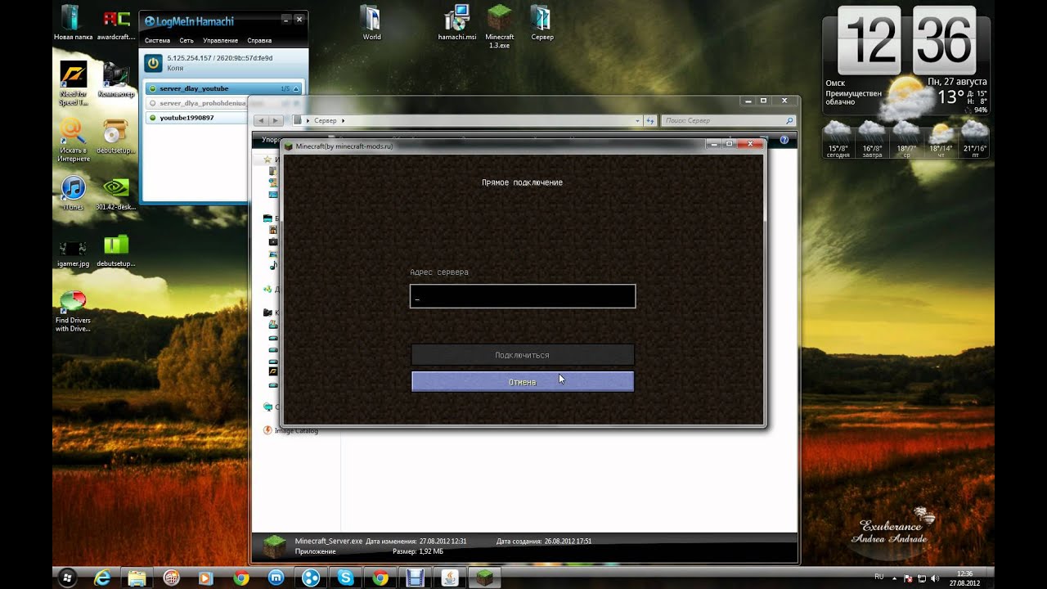Image resolution: width=1047 pixels, height=589 pixels.
Task: Collapse the server_dlay_youtube network in Hamachi
Action: click(296, 88)
